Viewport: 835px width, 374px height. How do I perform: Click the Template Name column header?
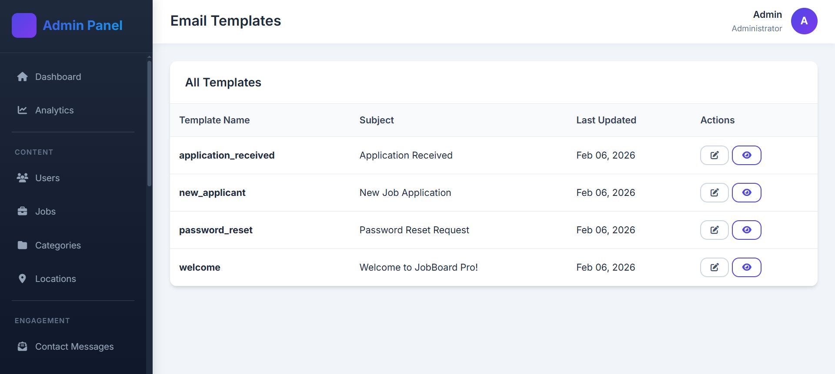pyautogui.click(x=214, y=120)
